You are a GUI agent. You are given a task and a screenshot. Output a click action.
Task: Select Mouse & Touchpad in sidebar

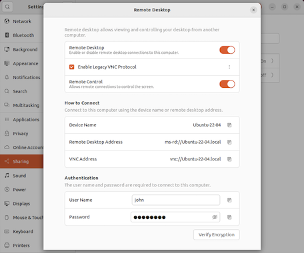(x=22, y=218)
